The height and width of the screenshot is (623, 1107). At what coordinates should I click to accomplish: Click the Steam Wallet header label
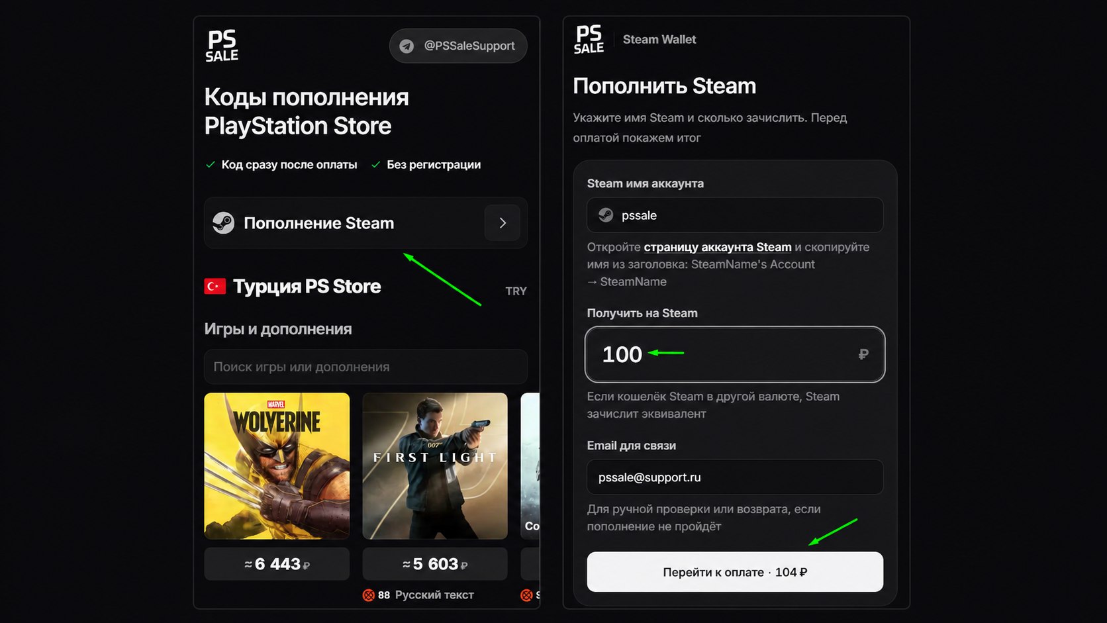(659, 40)
